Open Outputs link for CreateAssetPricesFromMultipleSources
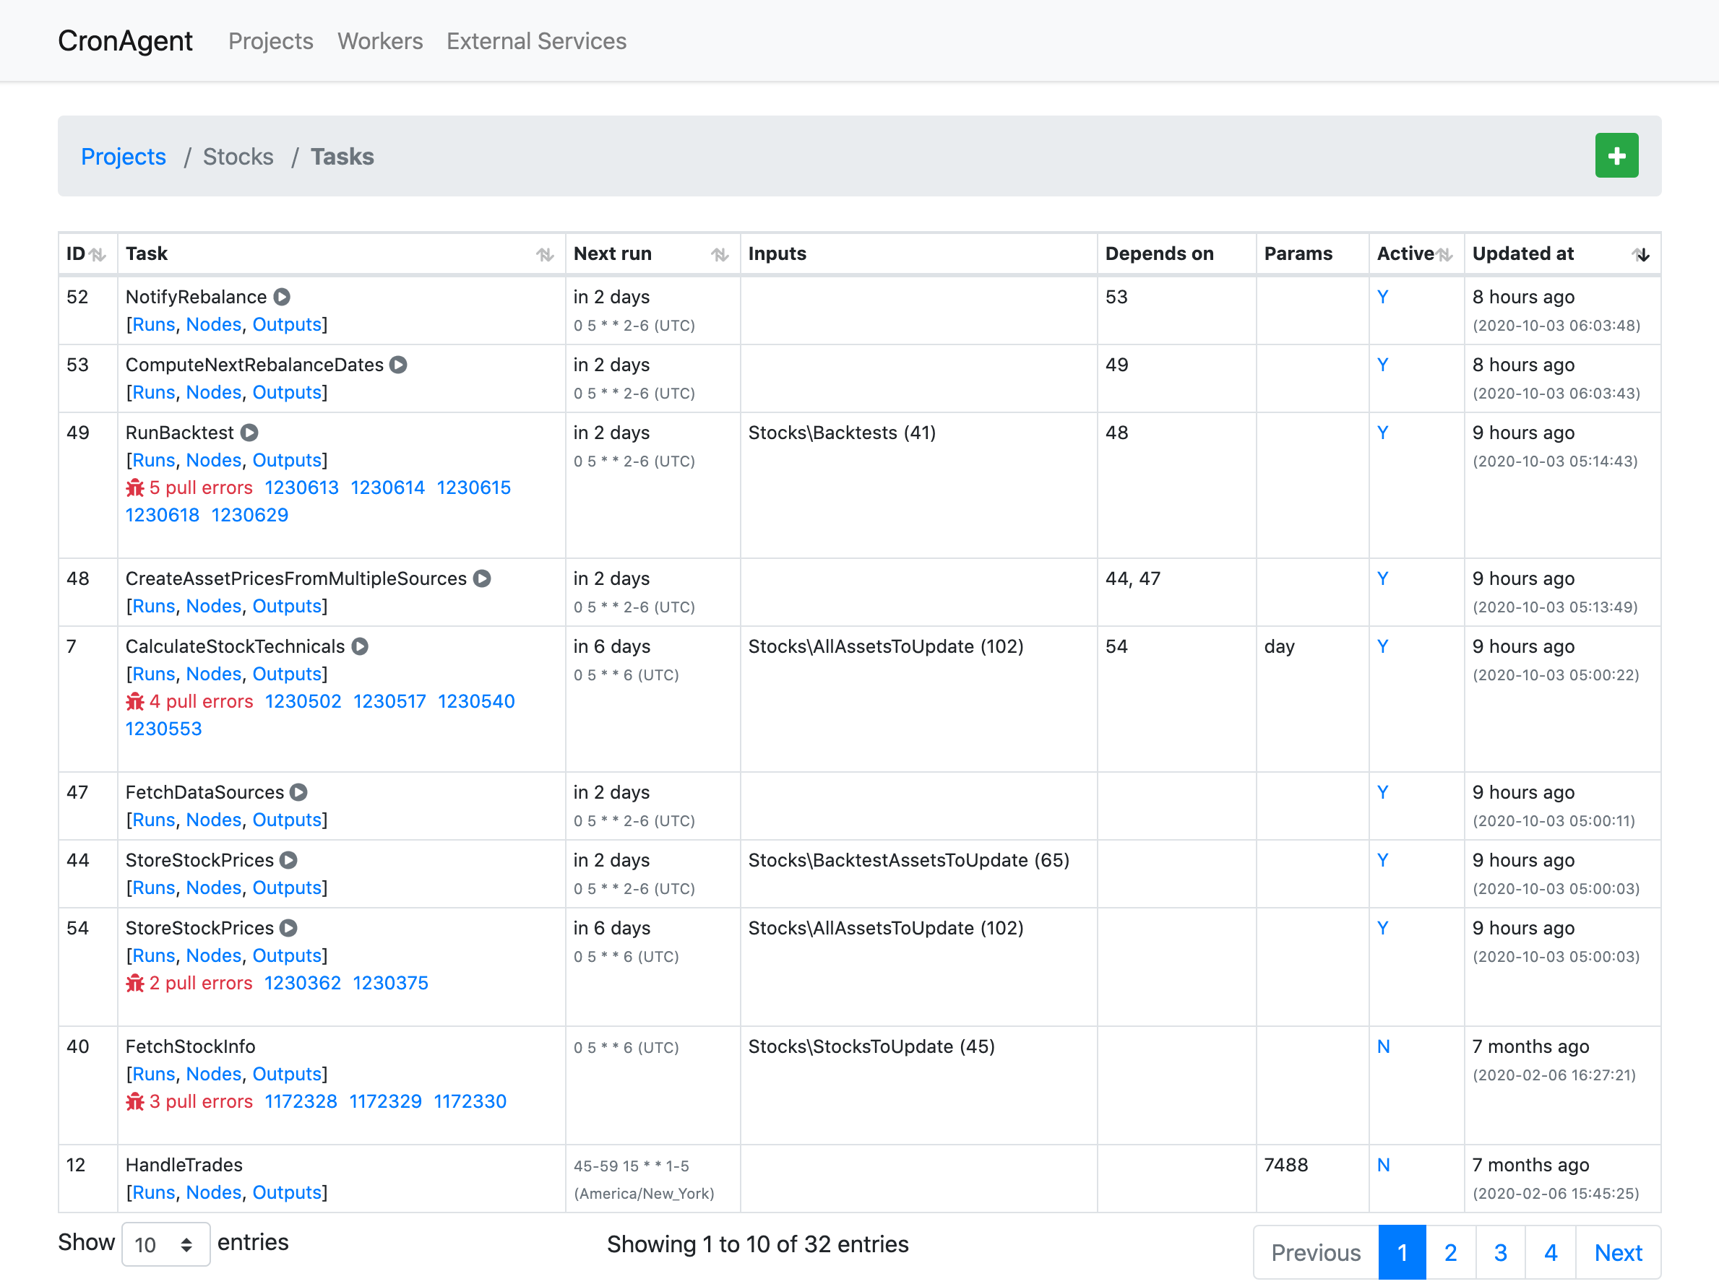Image resolution: width=1719 pixels, height=1284 pixels. coord(287,606)
